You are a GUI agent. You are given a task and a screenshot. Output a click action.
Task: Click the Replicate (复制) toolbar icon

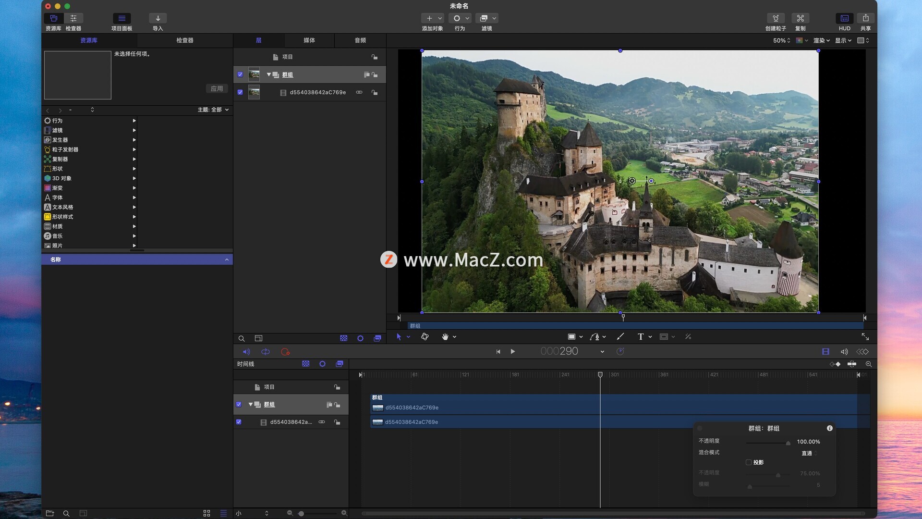[800, 18]
